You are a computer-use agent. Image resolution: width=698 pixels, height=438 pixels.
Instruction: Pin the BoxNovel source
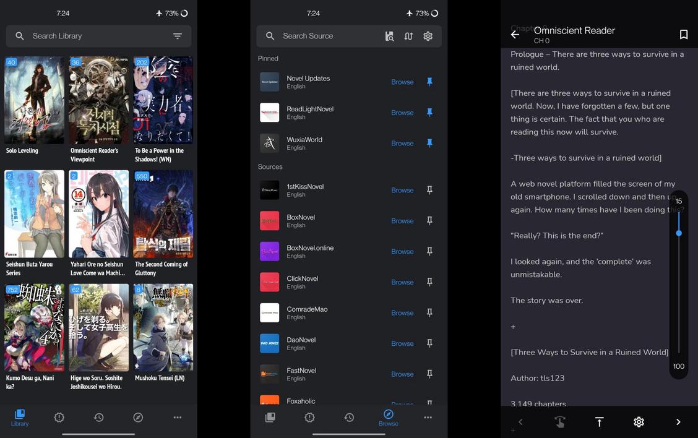(429, 221)
